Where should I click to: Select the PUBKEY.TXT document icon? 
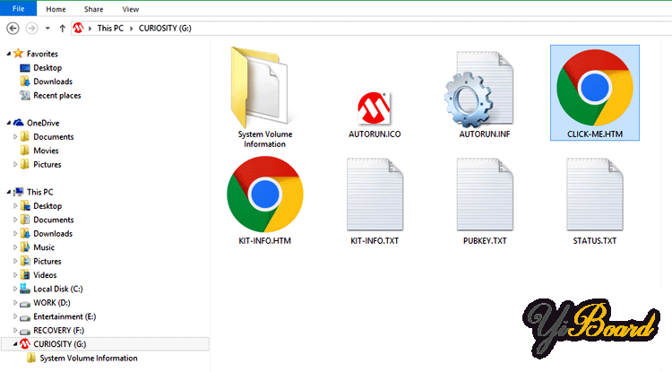[x=485, y=195]
